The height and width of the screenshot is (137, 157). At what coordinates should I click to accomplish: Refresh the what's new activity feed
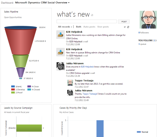pos(128,27)
